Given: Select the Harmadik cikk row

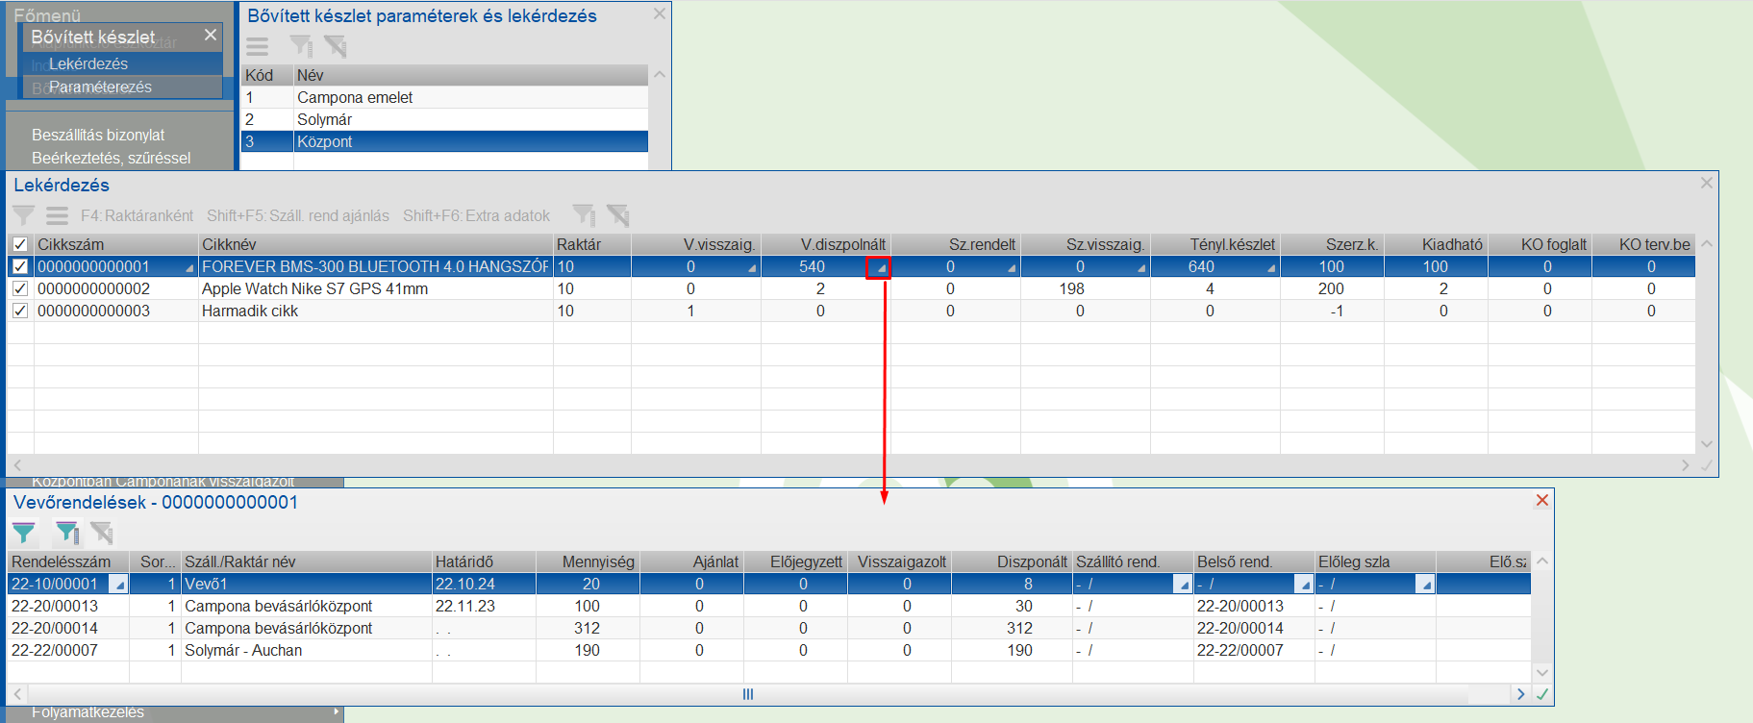Looking at the screenshot, I should 851,311.
